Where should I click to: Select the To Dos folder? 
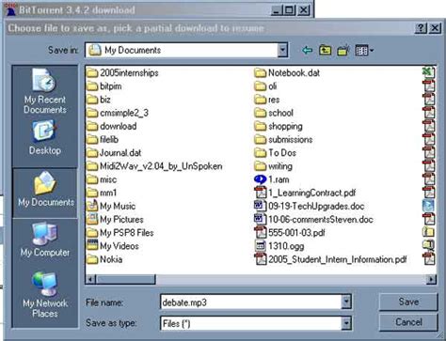click(x=275, y=153)
